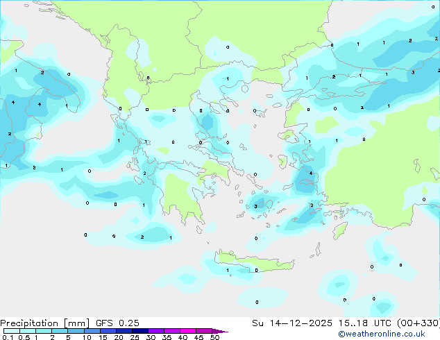
Task: Pick the legend swatch between 15 and 20
Action: click(x=108, y=331)
